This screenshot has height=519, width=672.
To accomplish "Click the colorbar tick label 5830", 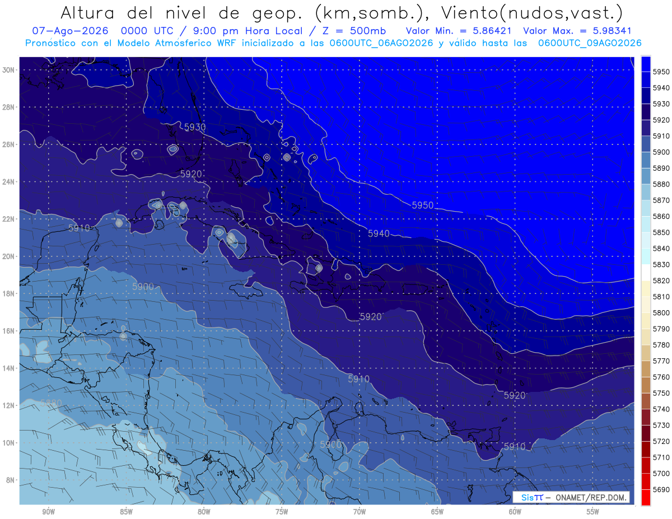I will tap(661, 264).
